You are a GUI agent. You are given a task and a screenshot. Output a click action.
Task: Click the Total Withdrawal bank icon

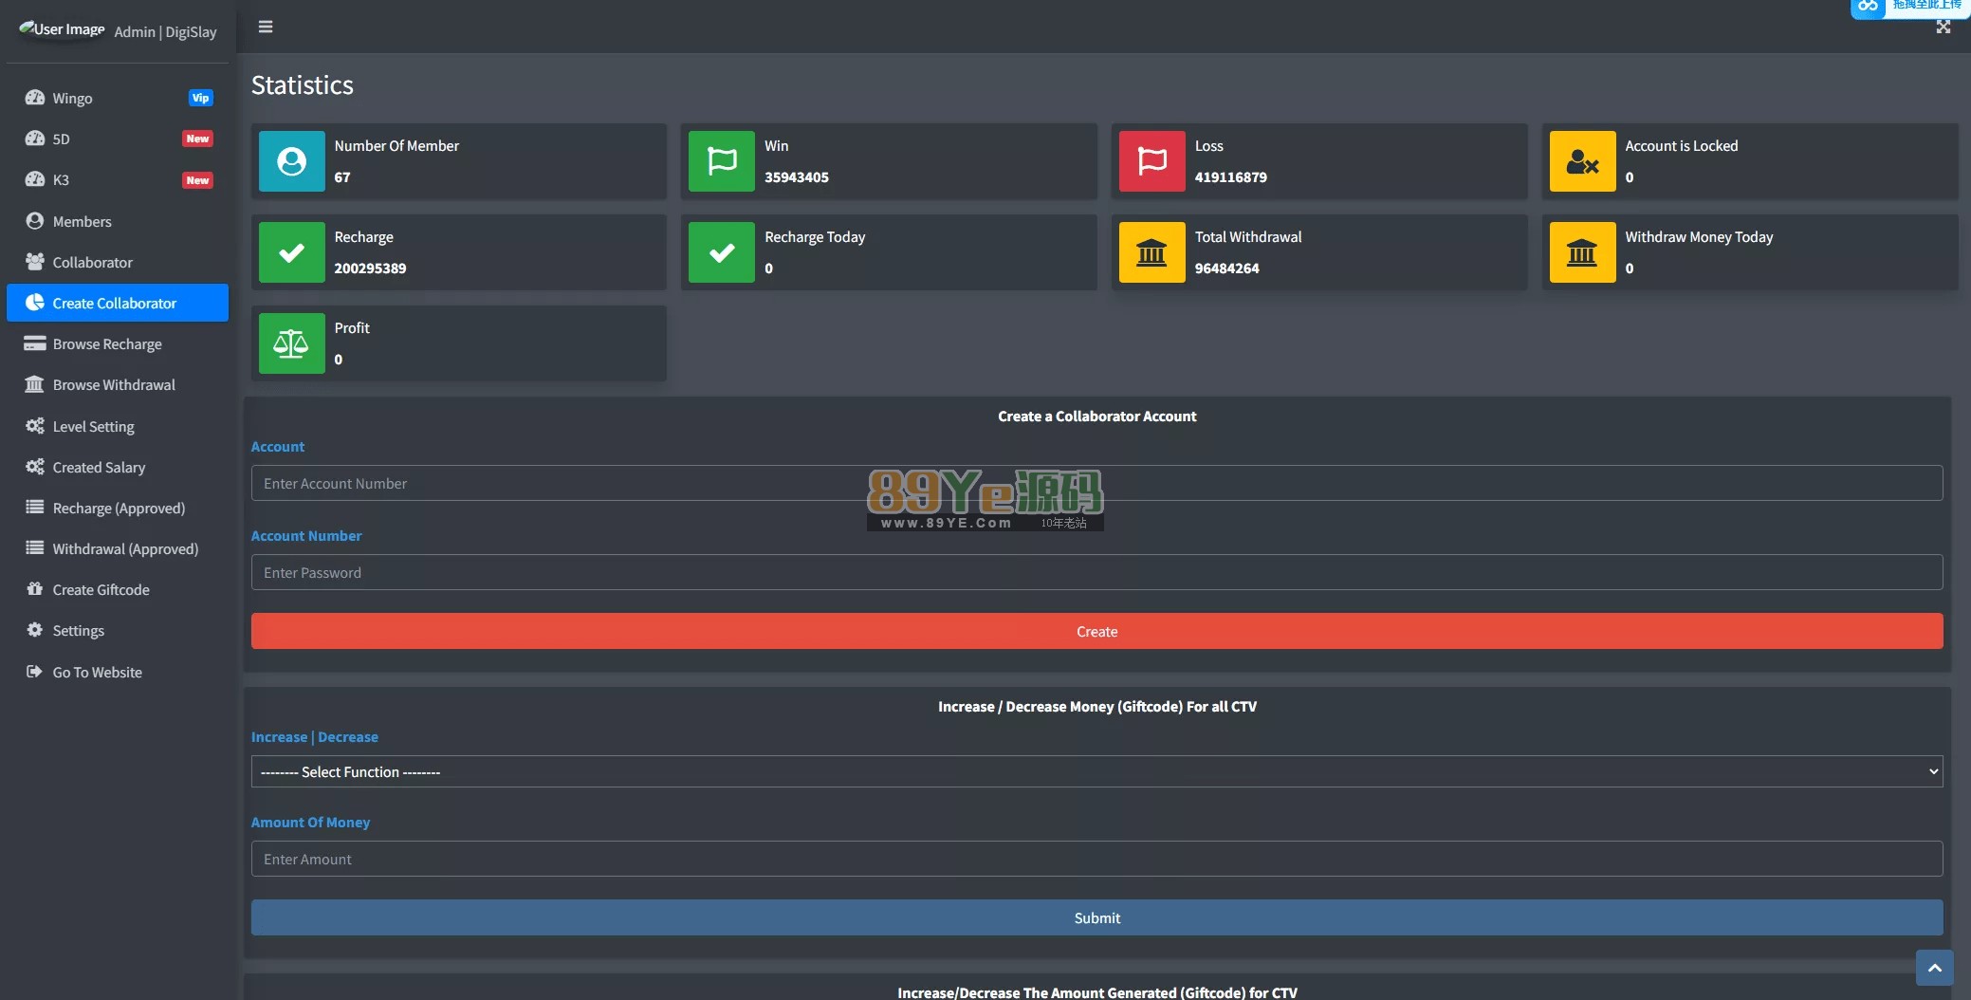tap(1151, 252)
